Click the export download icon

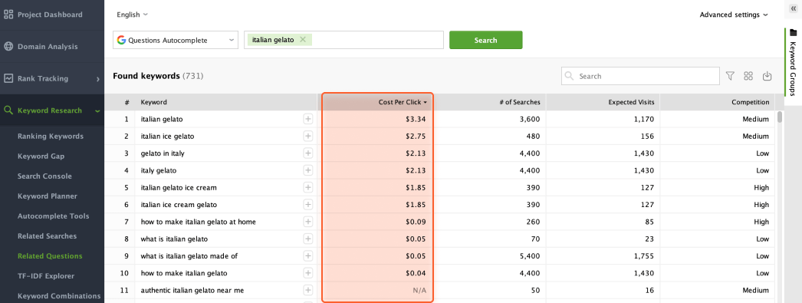[x=767, y=76]
